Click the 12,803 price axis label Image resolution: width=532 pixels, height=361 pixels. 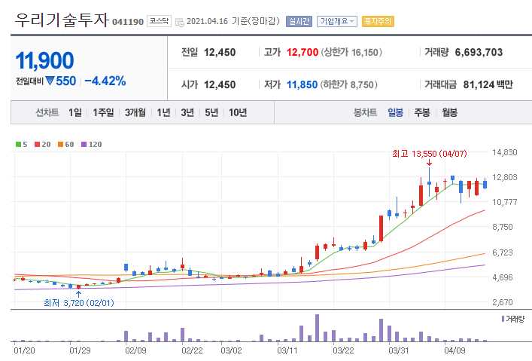(505, 177)
